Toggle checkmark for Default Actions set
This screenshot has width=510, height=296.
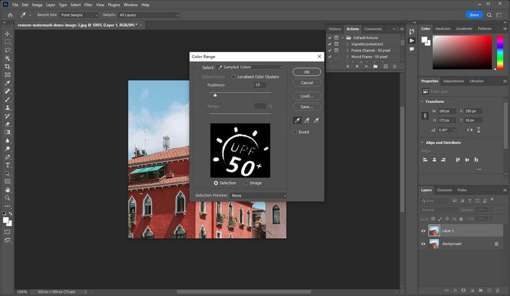(330, 38)
